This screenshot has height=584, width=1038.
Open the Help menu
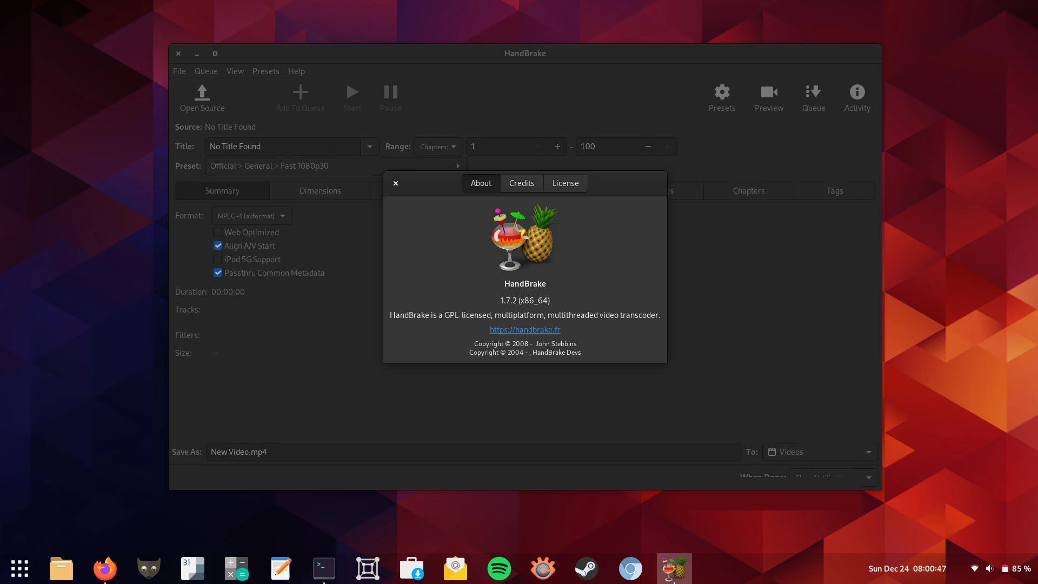pos(296,71)
